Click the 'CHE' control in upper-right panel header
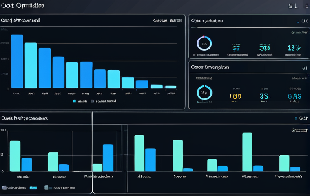The height and width of the screenshot is (196, 310). pos(305,21)
